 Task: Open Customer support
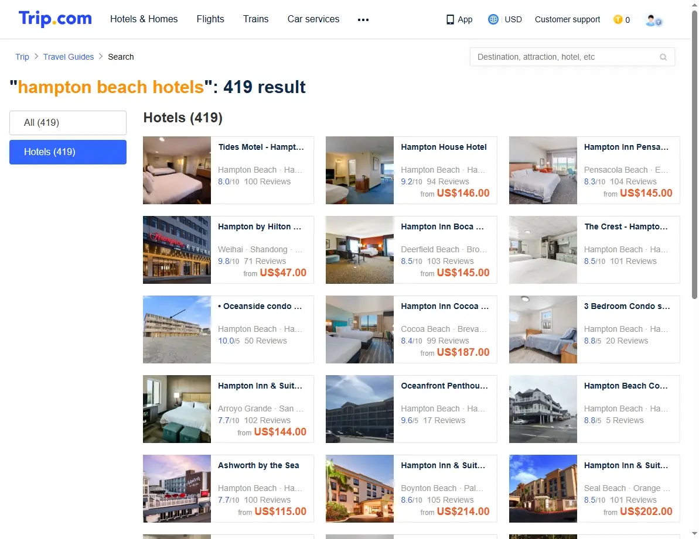(x=568, y=19)
